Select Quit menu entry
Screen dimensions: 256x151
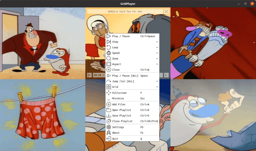(x=132, y=139)
